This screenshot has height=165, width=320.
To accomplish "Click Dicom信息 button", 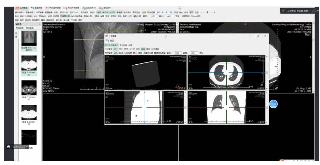I will tap(196, 16).
